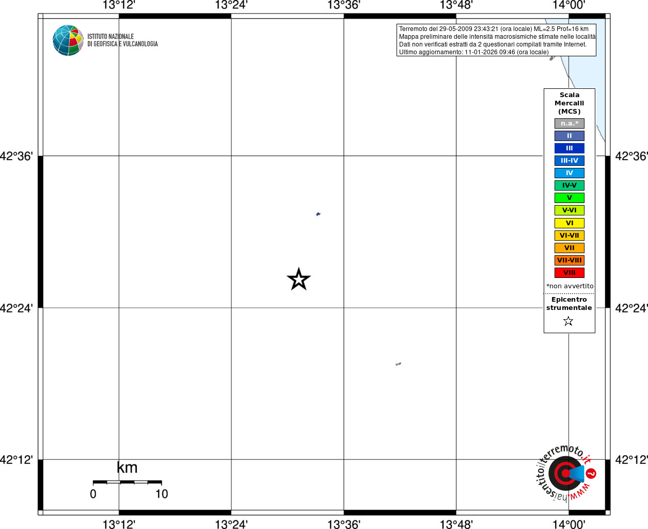
Task: Click the right 42°24' latitude label
Action: 631,308
